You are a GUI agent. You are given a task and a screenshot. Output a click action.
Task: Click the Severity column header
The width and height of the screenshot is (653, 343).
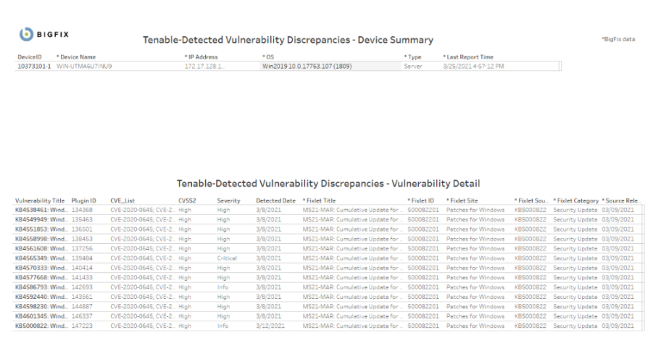[228, 200]
